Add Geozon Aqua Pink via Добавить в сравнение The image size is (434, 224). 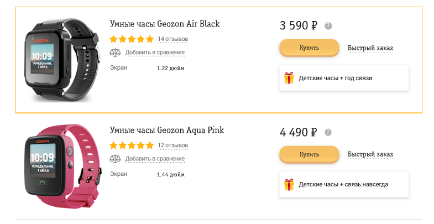tap(155, 159)
